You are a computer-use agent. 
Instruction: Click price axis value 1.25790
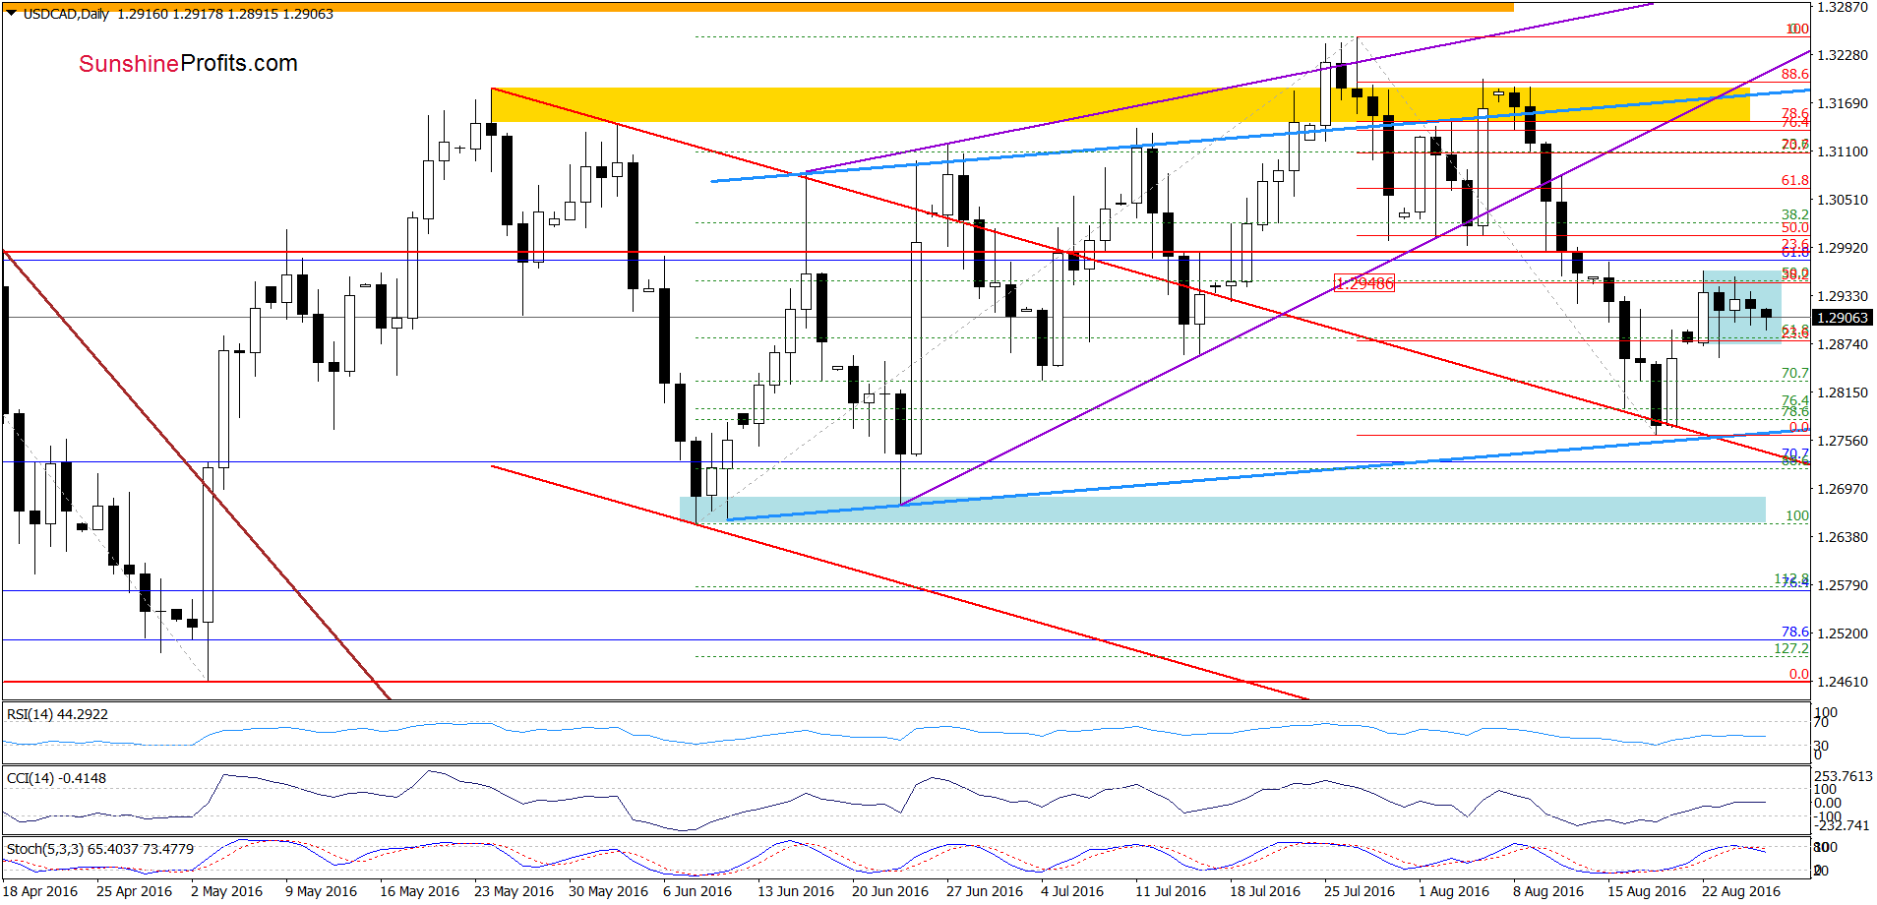[x=1842, y=585]
